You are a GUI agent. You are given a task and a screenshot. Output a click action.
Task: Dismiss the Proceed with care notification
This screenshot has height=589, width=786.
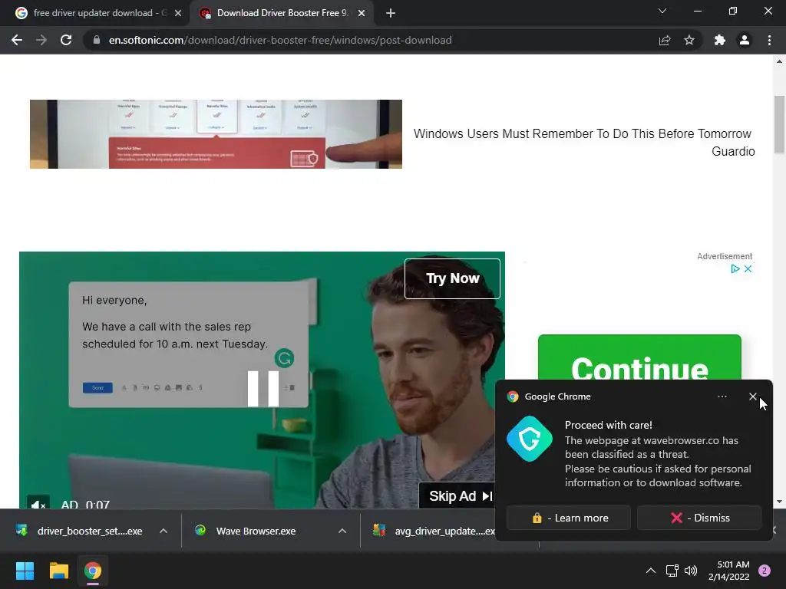click(x=699, y=518)
